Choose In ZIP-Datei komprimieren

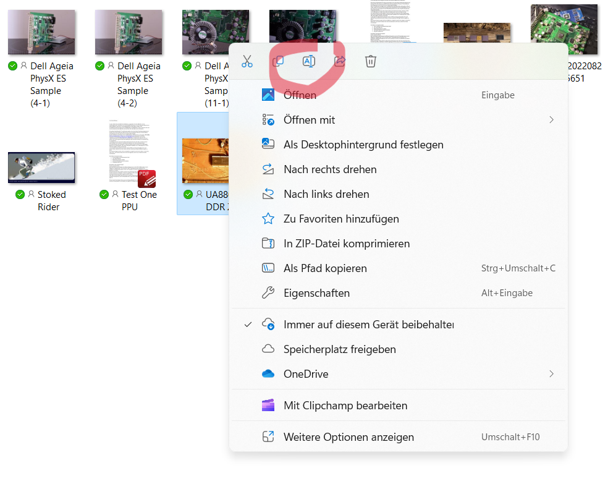point(399,244)
